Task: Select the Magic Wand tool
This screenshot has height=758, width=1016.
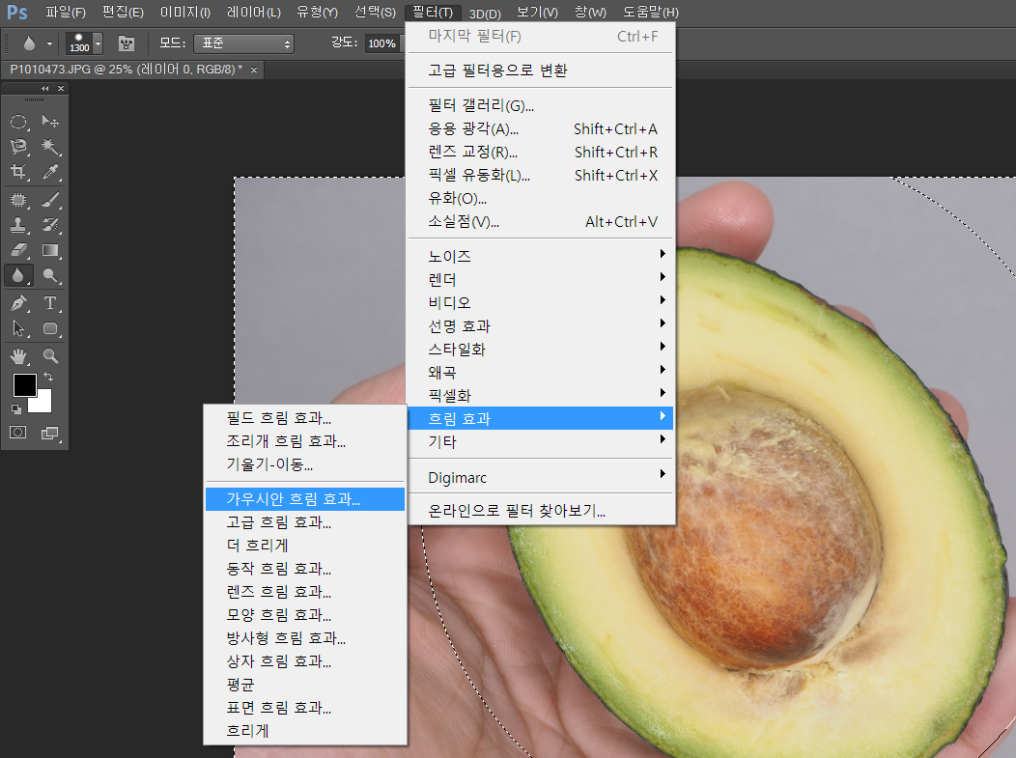Action: point(50,147)
